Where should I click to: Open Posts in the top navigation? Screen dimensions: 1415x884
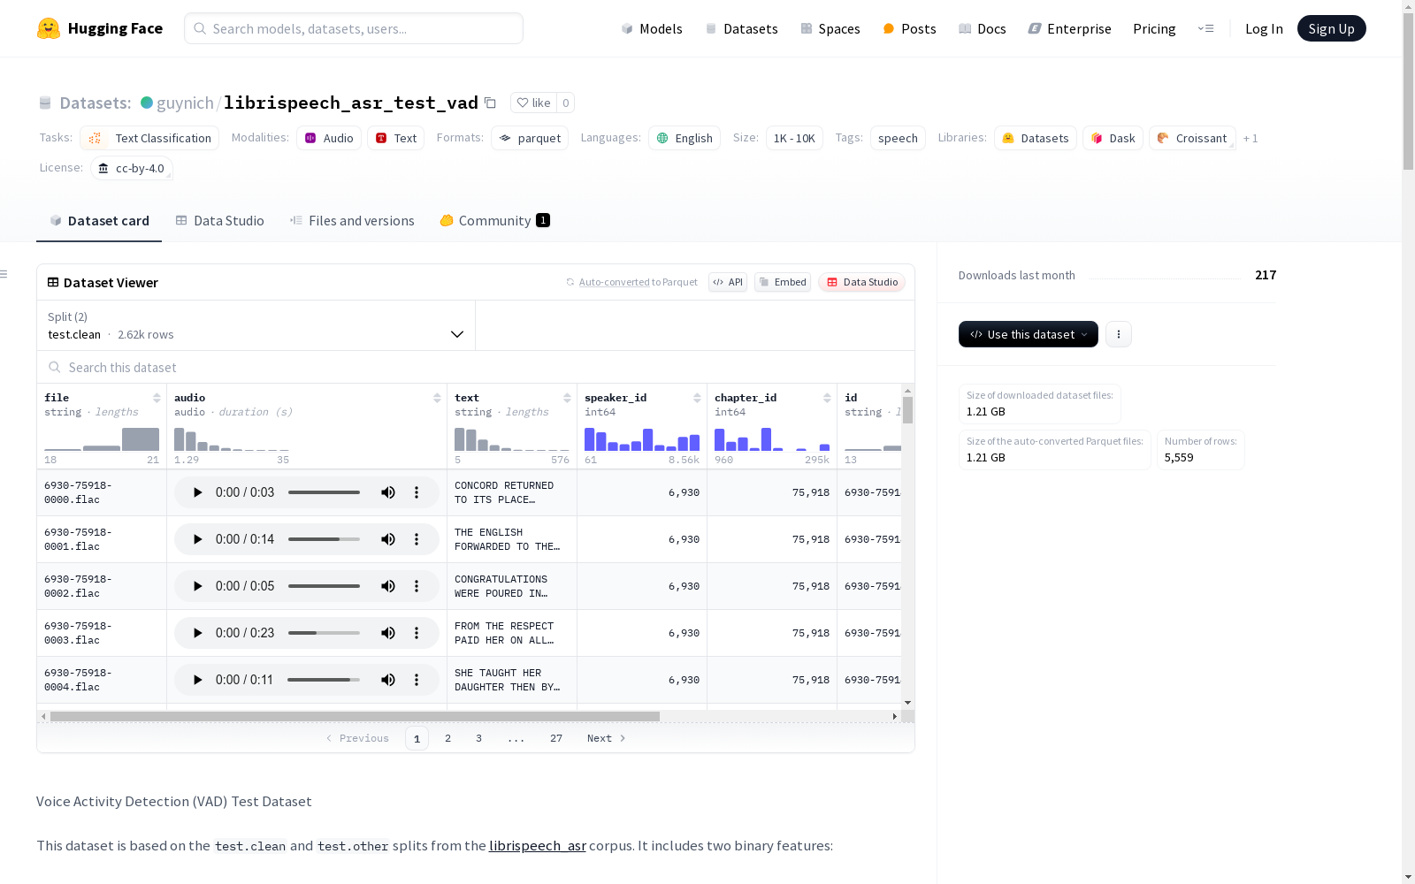click(x=909, y=28)
